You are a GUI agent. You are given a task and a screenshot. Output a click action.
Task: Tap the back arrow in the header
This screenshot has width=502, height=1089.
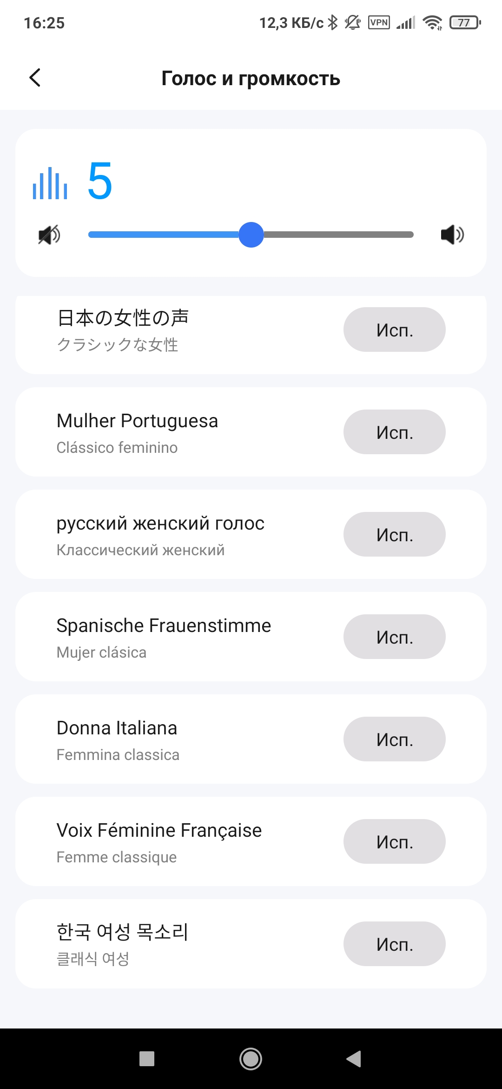pyautogui.click(x=35, y=78)
